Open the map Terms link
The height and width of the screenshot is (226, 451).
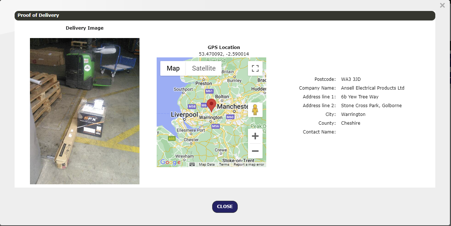(224, 165)
